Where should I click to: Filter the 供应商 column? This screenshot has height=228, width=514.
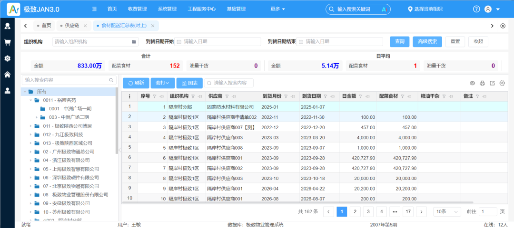point(227,96)
